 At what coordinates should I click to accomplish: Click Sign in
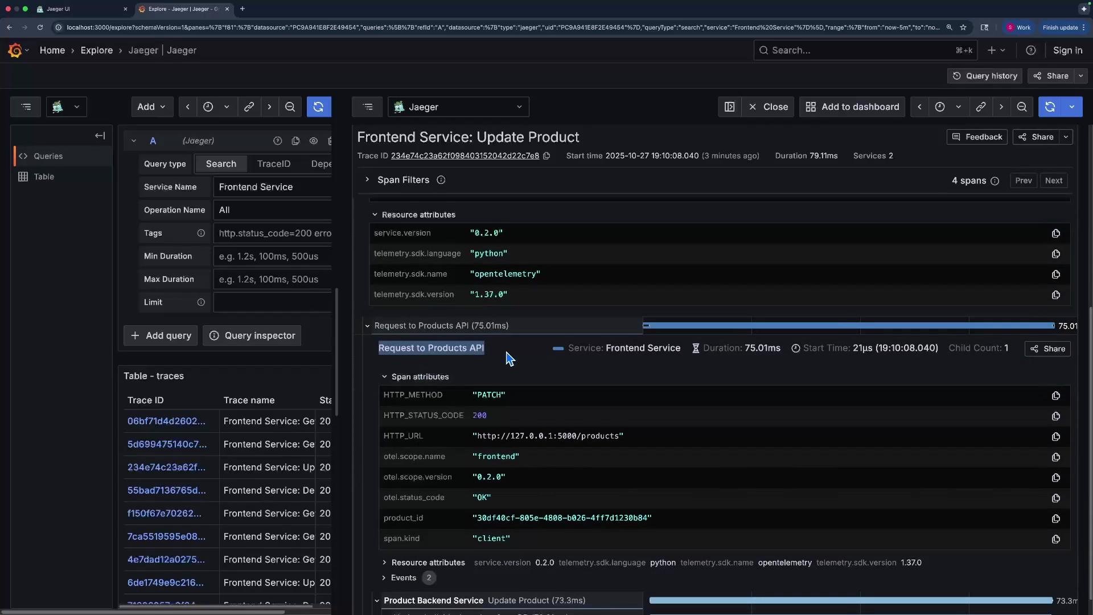coord(1067,51)
